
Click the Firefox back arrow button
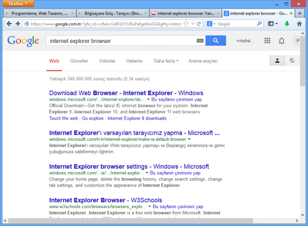[x=9, y=24]
